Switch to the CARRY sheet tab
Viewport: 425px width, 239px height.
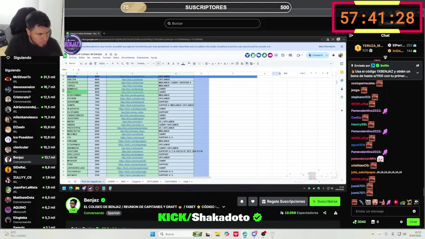[x=111, y=182]
